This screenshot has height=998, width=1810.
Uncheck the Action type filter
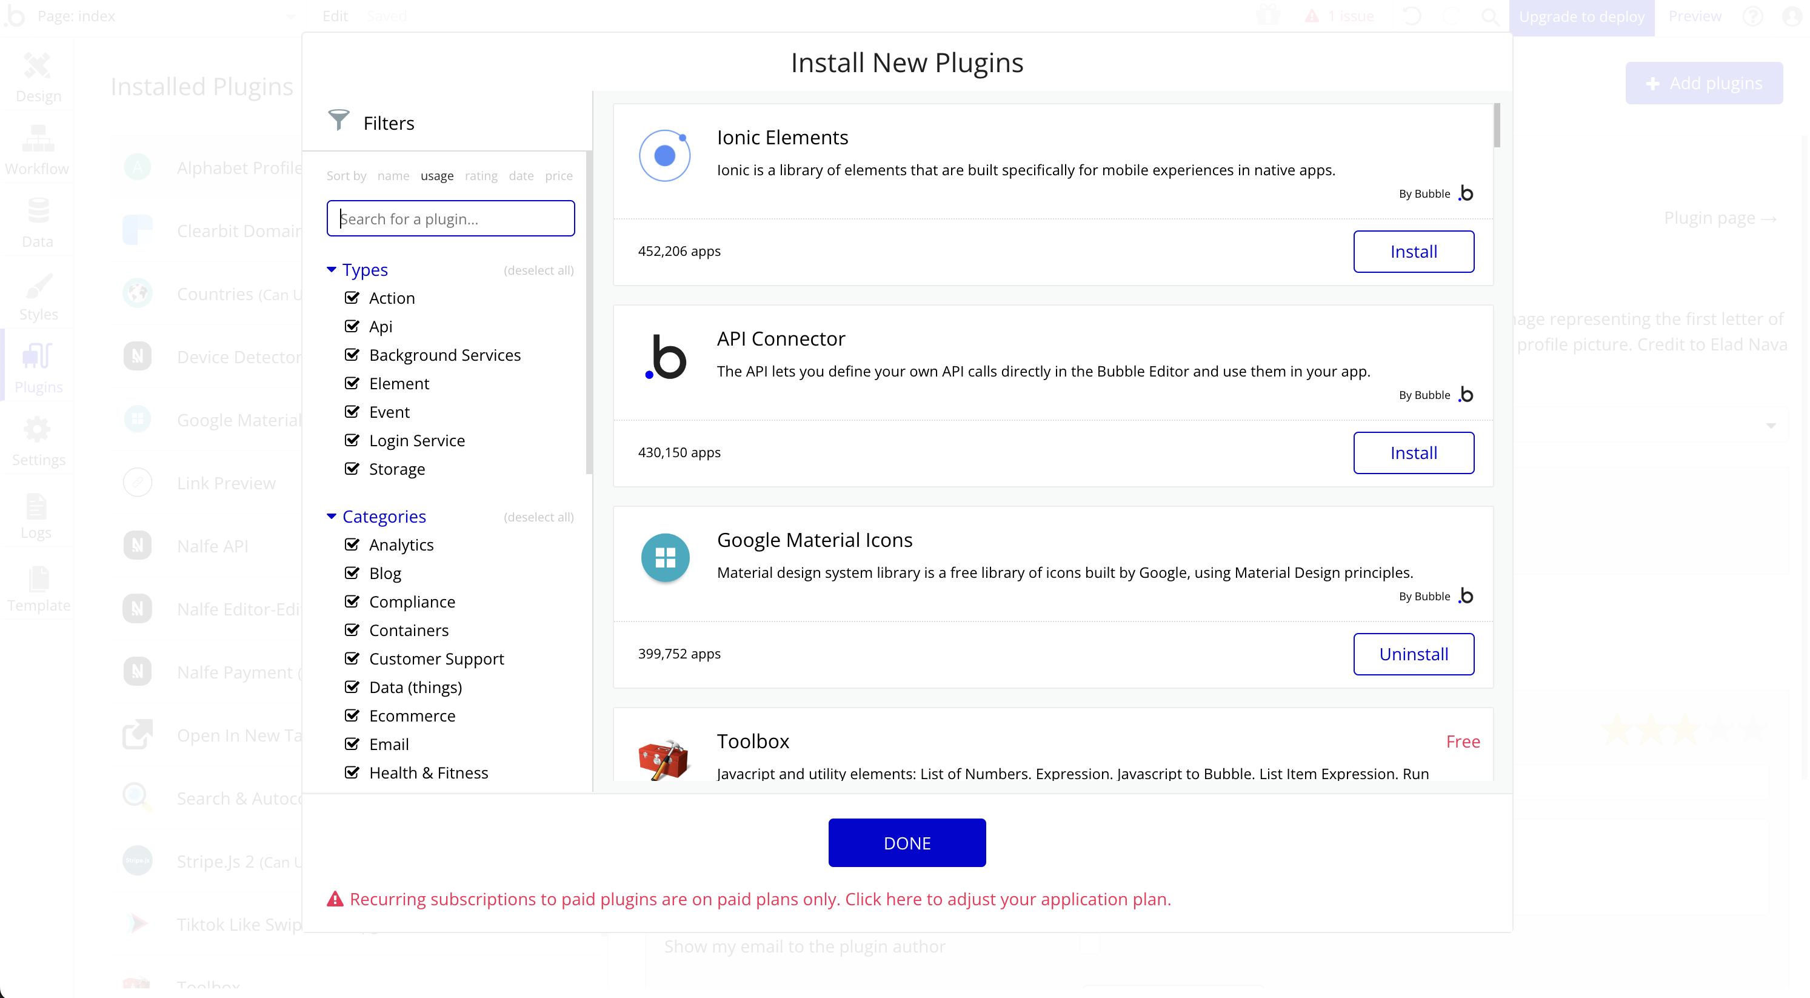click(x=352, y=298)
